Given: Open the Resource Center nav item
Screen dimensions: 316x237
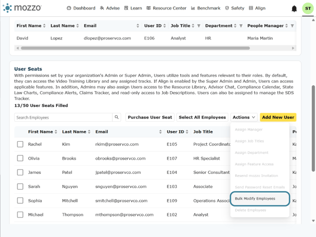Looking at the screenshot, I should [166, 8].
